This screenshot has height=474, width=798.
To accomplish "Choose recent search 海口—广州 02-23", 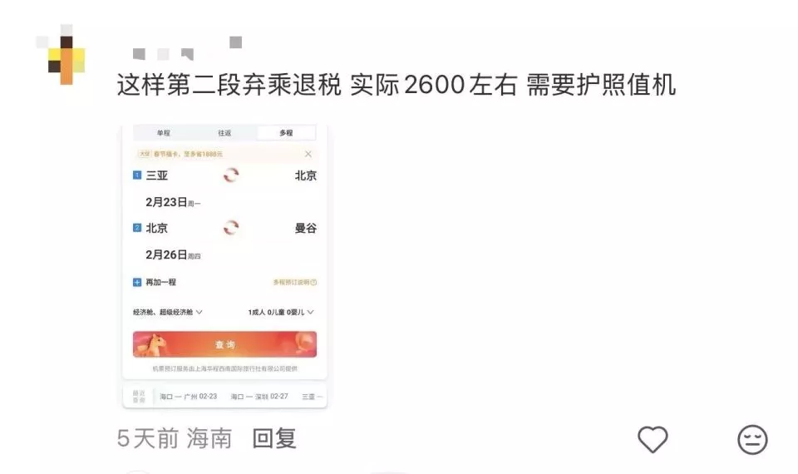I will click(189, 396).
